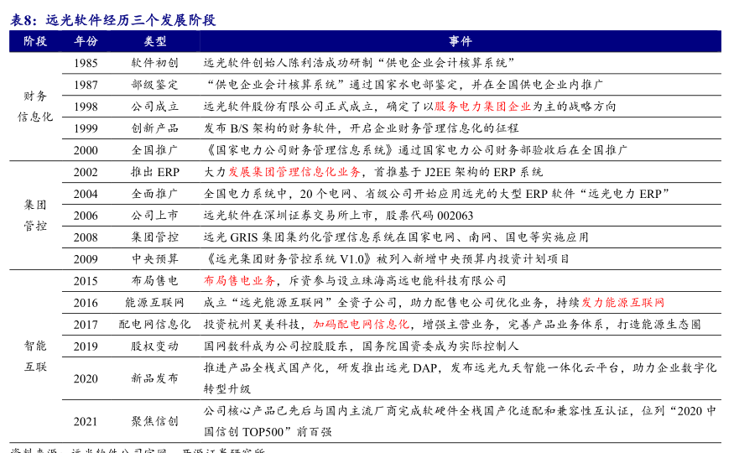Screen dimensions: 734x453
Task: Select the 集团管控 stage cell
Action: [x=35, y=216]
